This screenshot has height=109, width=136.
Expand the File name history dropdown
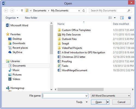86,96
